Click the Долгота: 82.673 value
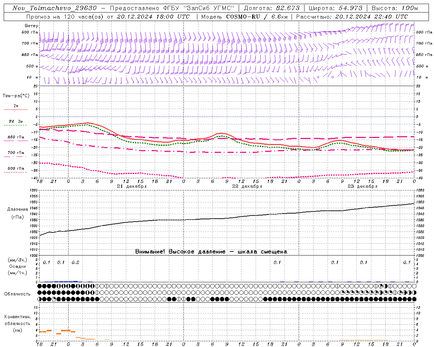The width and height of the screenshot is (434, 347). (272, 8)
